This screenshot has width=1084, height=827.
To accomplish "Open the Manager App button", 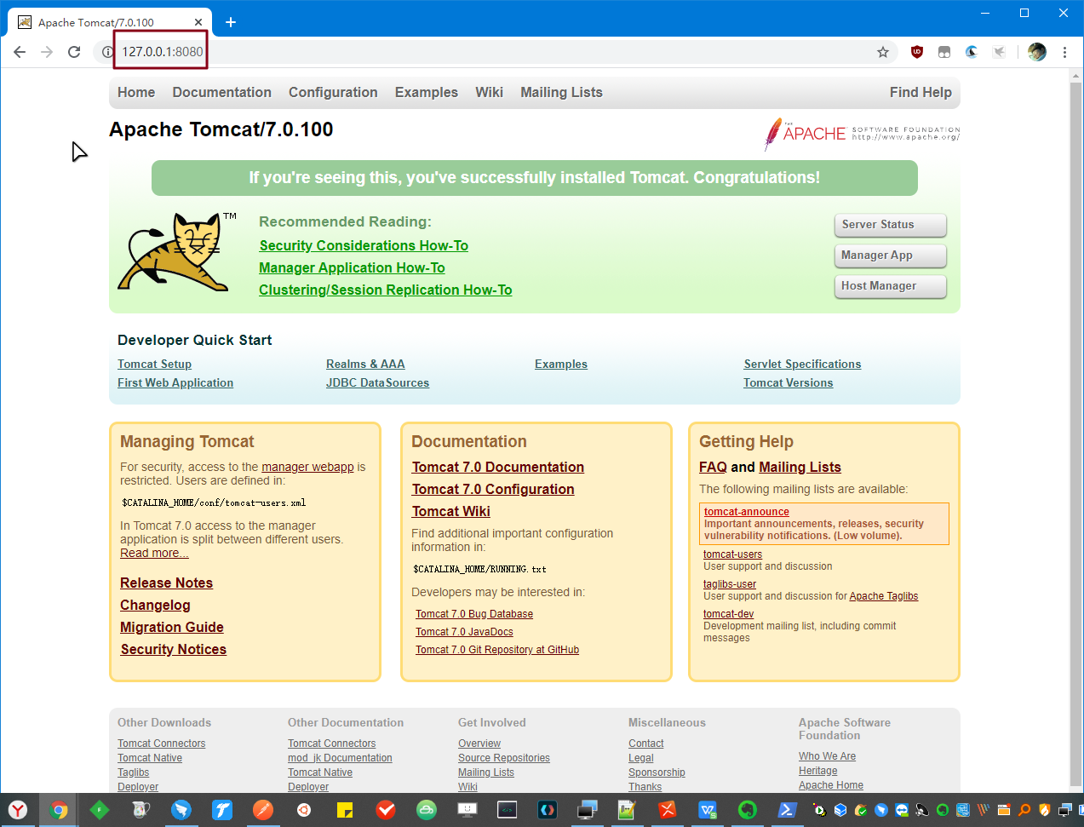I will coord(891,256).
